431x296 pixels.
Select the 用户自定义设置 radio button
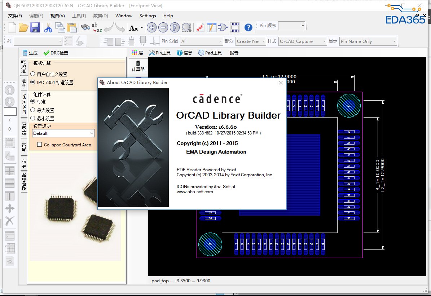click(32, 74)
